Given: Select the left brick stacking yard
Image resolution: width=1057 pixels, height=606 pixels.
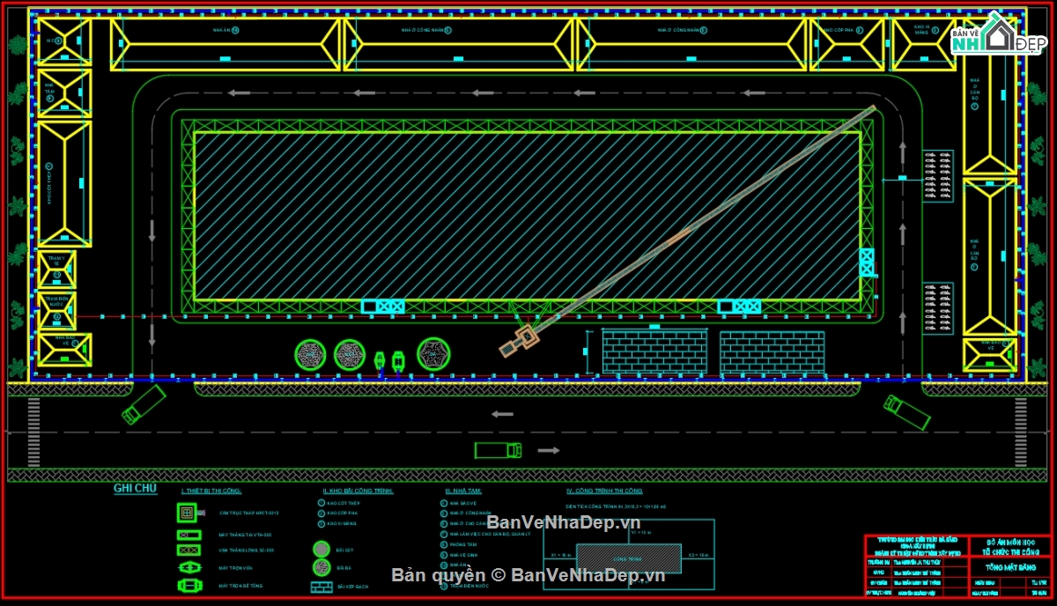Looking at the screenshot, I should [654, 351].
